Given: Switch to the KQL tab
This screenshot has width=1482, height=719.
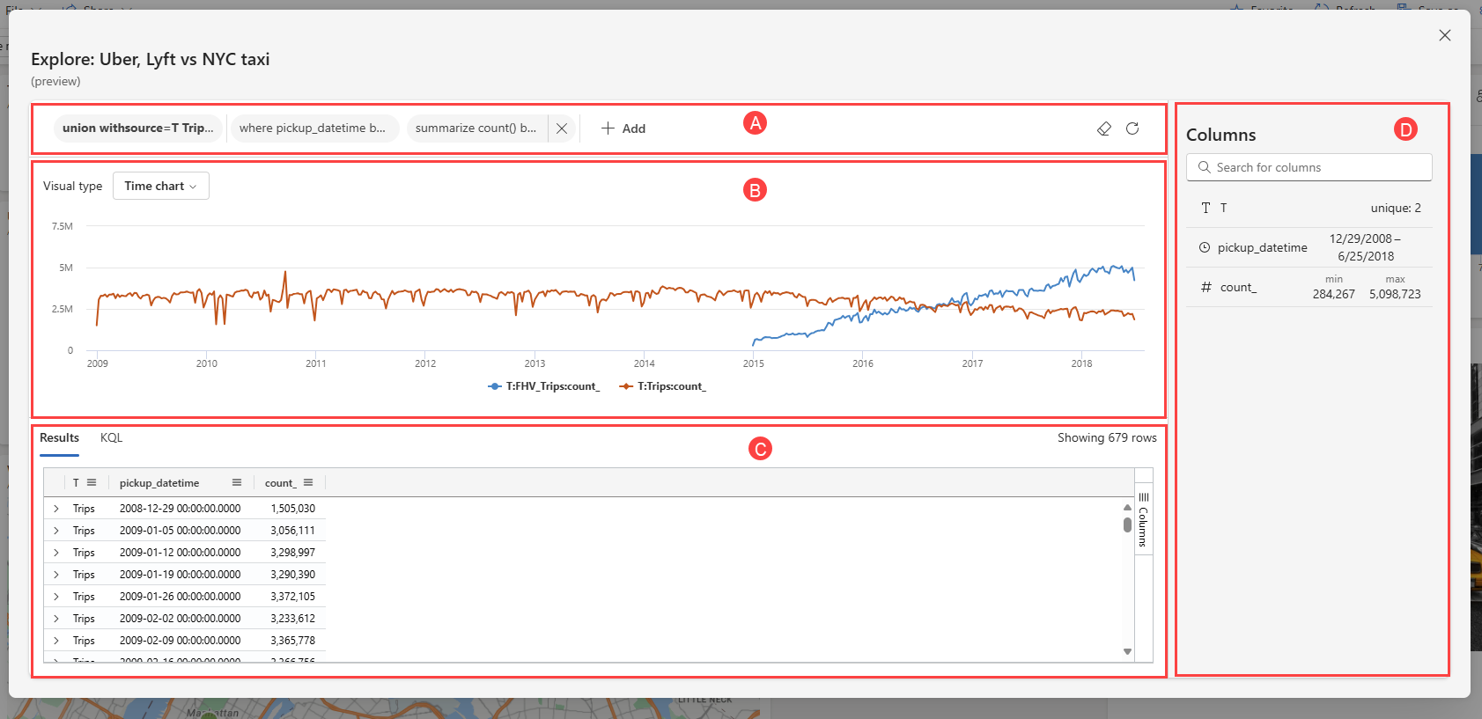Looking at the screenshot, I should (111, 437).
